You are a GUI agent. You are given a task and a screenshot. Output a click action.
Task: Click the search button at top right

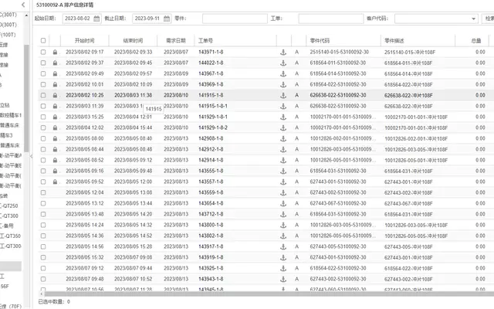pyautogui.click(x=488, y=19)
